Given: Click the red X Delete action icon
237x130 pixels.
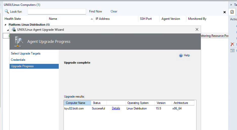Looking at the screenshot, I should pos(232,44).
